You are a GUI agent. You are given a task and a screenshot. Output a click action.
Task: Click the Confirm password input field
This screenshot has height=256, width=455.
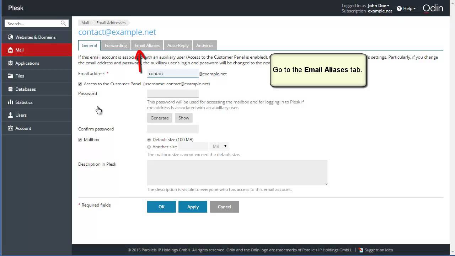tap(173, 129)
